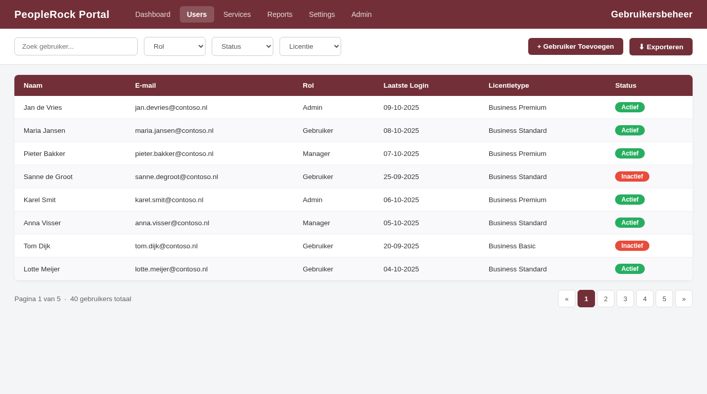Sort by the Laatste Login column header
Viewport: 707px width, 394px height.
(406, 85)
